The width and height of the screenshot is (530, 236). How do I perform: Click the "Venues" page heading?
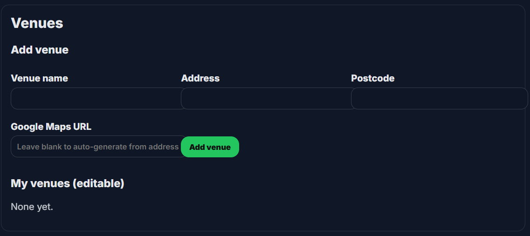click(x=37, y=23)
